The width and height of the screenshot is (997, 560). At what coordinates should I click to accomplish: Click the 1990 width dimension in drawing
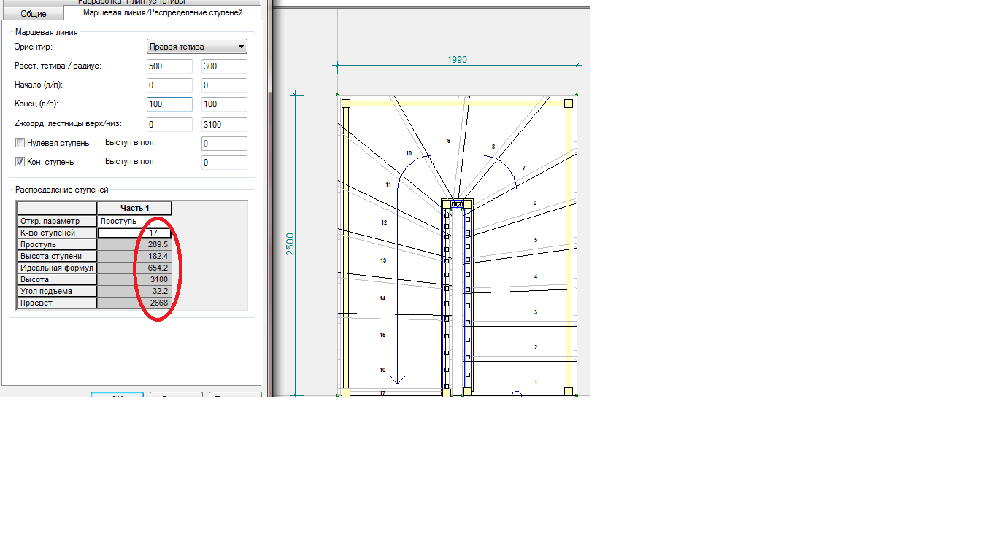tap(457, 60)
